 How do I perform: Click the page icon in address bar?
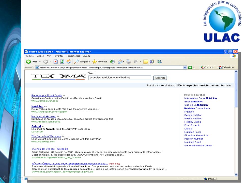click(x=37, y=67)
